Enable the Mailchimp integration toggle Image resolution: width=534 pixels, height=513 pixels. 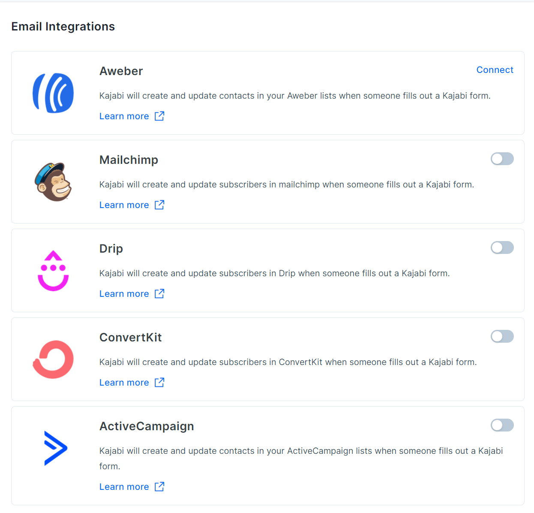(502, 159)
